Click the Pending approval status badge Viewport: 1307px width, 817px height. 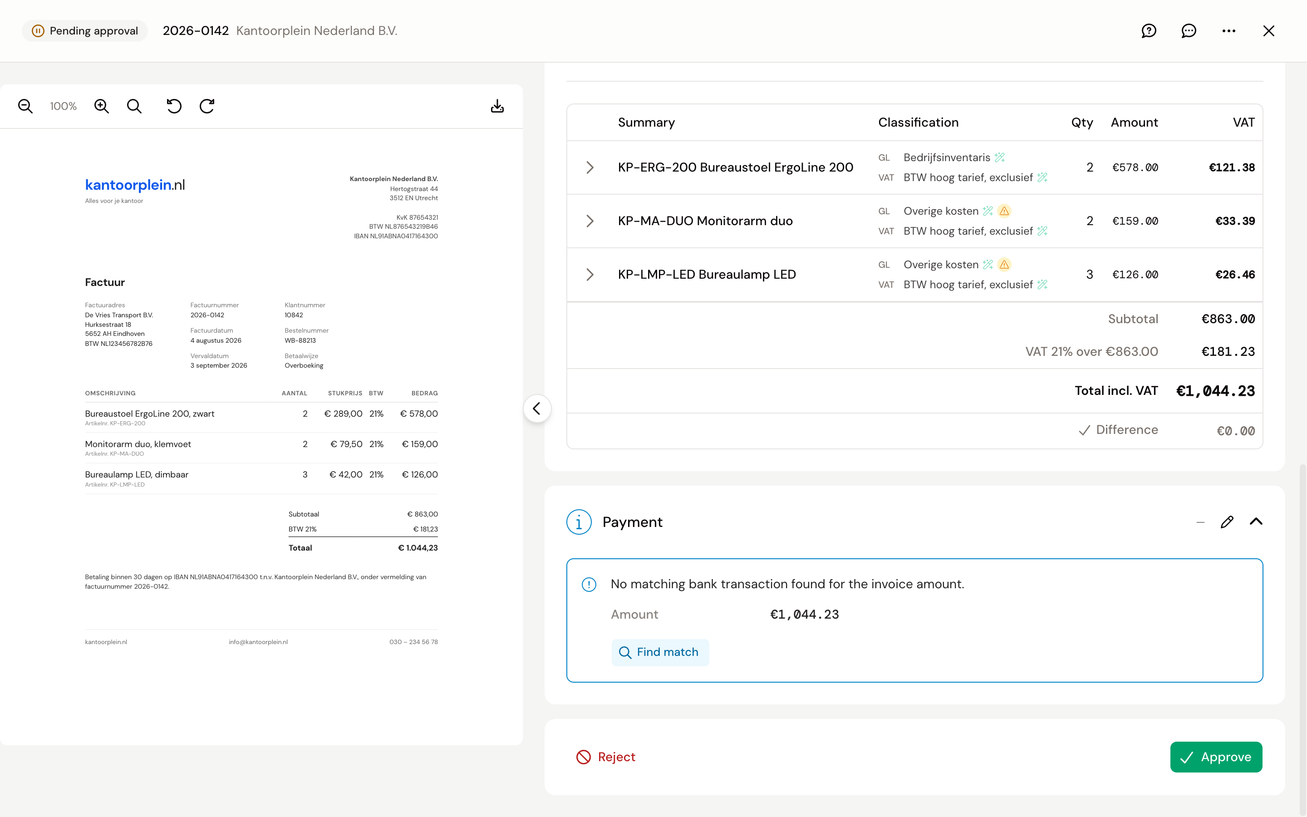point(85,31)
